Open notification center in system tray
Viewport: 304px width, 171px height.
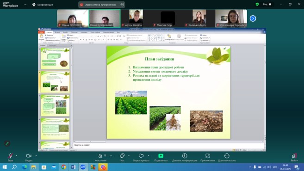[x=297, y=167]
